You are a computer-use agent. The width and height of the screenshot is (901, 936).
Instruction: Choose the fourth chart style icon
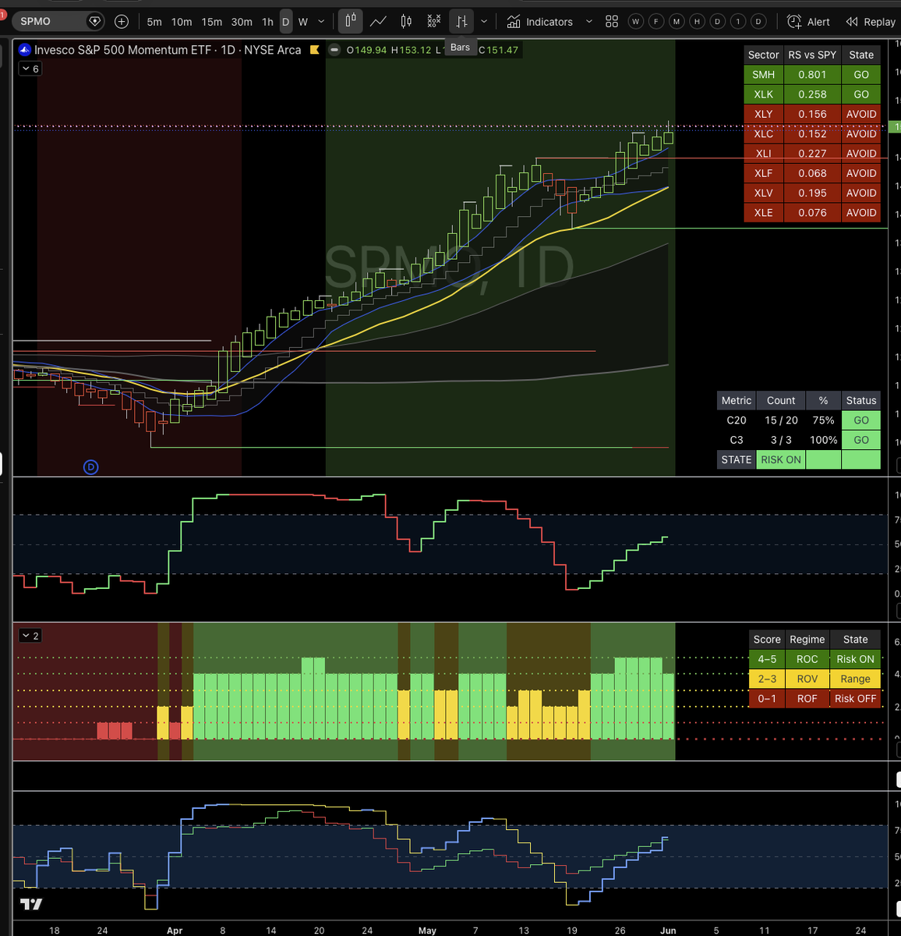434,22
